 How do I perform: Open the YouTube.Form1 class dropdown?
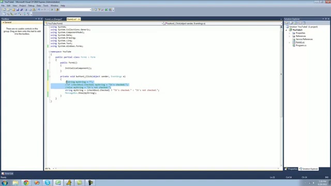pos(162,24)
